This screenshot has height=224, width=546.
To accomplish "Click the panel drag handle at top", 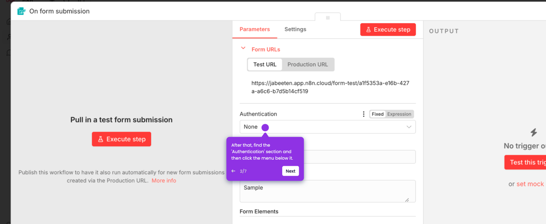I will coord(328,18).
